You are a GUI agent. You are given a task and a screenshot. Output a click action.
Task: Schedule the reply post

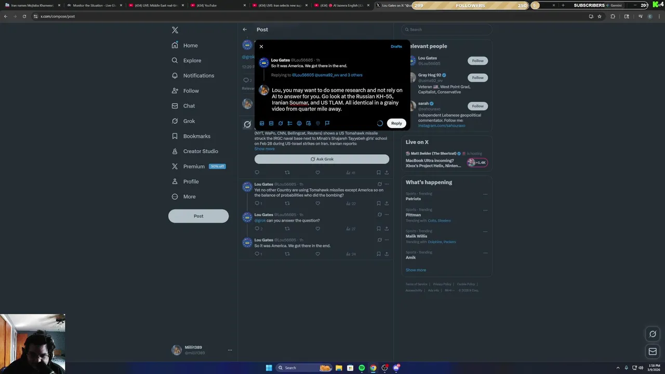click(309, 123)
